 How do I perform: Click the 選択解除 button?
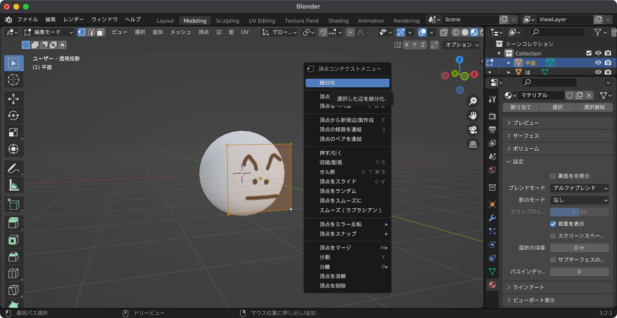click(x=594, y=107)
